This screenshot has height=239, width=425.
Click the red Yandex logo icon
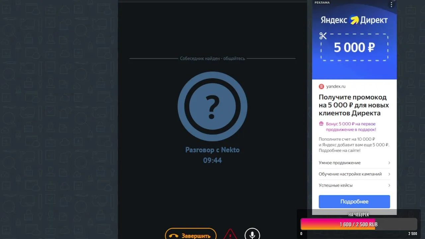[321, 86]
